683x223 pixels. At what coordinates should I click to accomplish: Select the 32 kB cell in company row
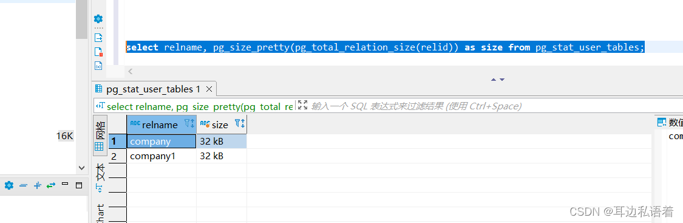[222, 141]
